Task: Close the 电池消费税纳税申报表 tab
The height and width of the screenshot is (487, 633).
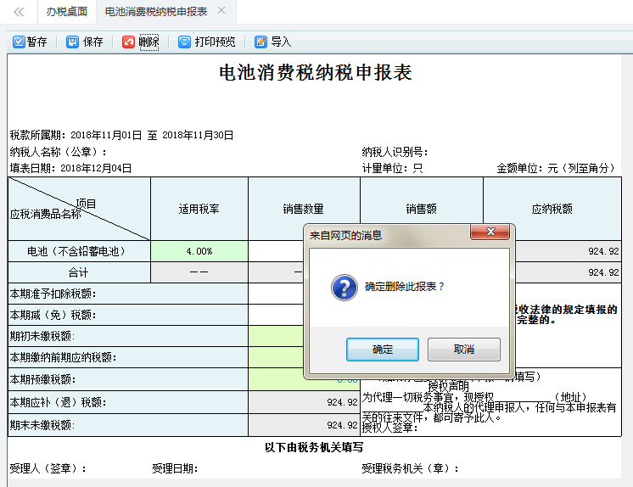Action: [221, 11]
